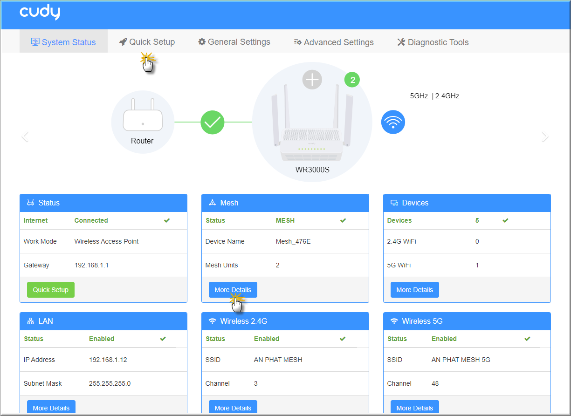Select the SSID "AN PHAT MESH" in Wireless 2.4G
Viewport: 571px width, 416px height.
click(x=278, y=360)
